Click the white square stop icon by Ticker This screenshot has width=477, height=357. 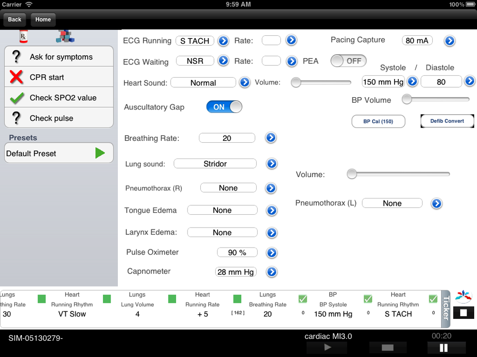463,313
